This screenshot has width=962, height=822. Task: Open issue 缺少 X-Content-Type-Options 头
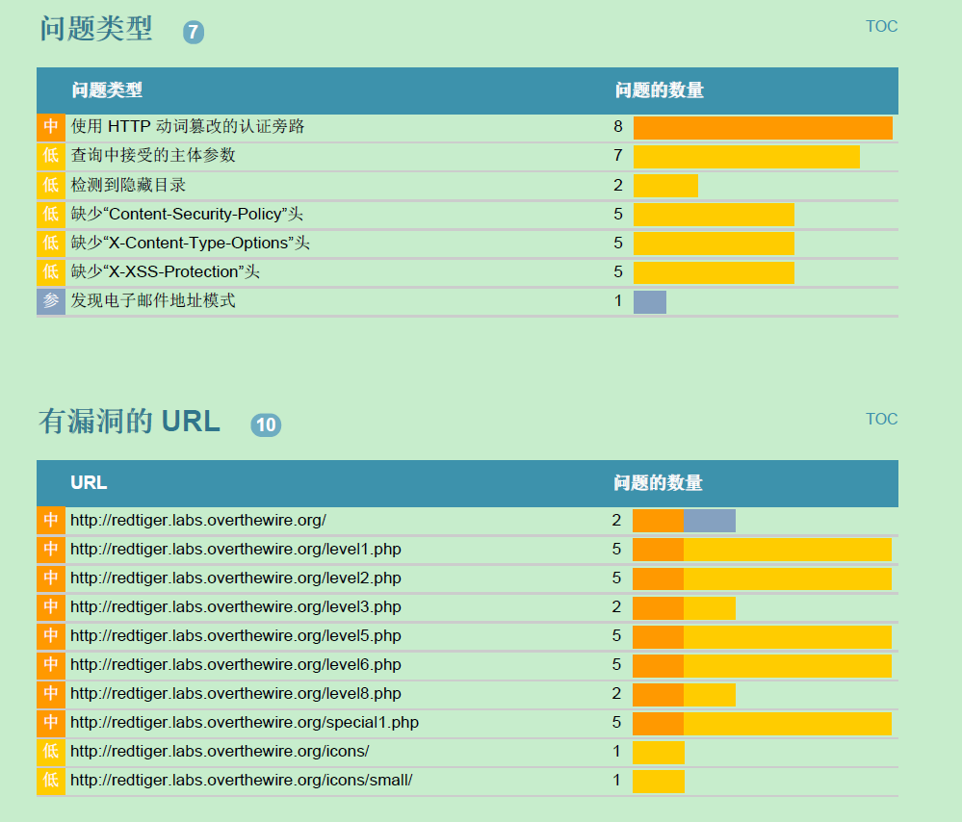[x=191, y=243]
